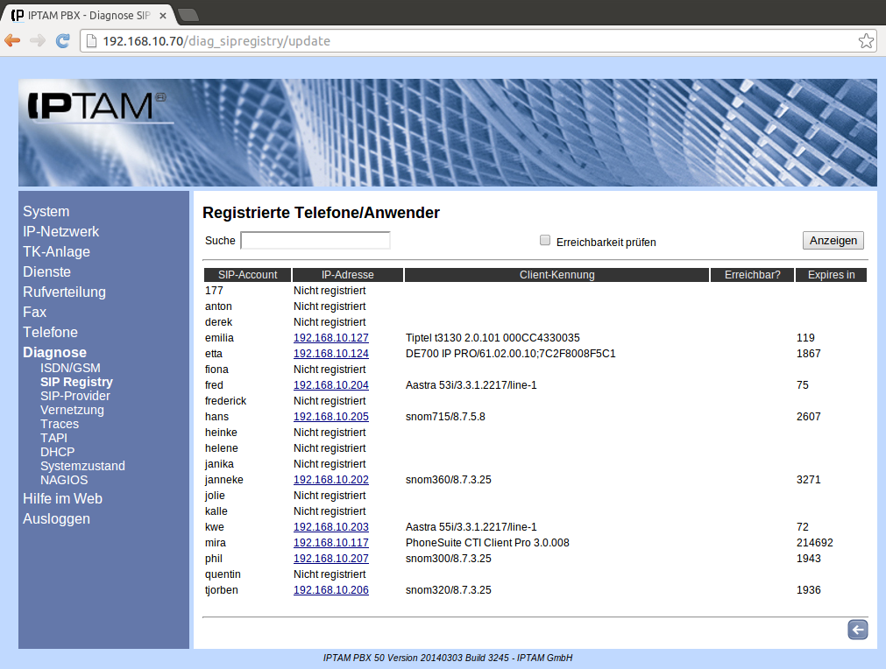This screenshot has height=669, width=886.
Task: Enable the Erreichbarkeit prüfen checkbox
Action: point(545,240)
